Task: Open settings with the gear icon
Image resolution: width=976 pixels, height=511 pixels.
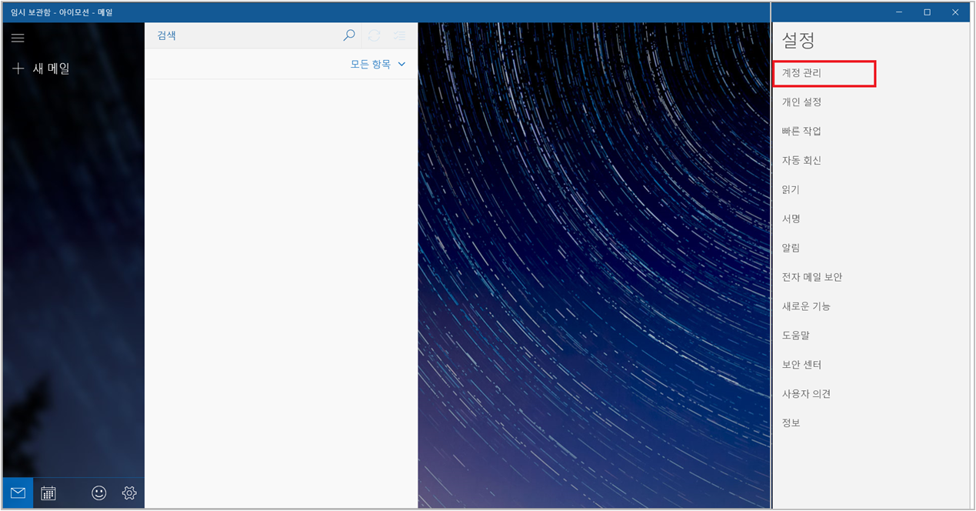Action: (x=129, y=493)
